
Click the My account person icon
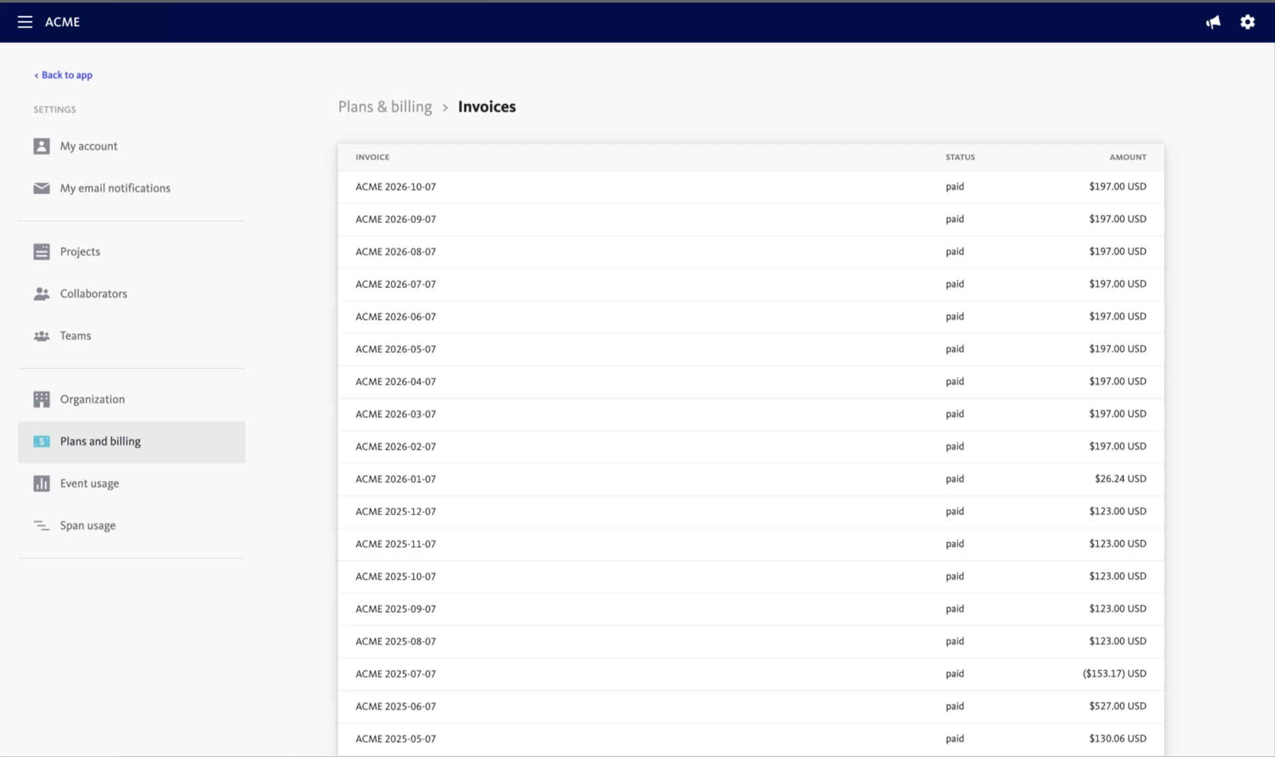[42, 146]
